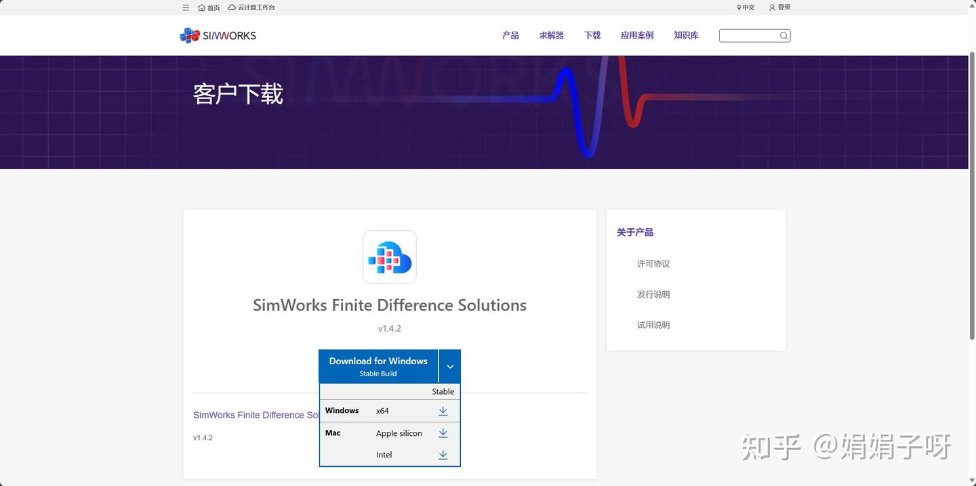
Task: Click inside the search input field
Action: click(x=749, y=35)
